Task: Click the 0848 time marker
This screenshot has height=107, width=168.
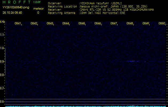Action: point(130,23)
